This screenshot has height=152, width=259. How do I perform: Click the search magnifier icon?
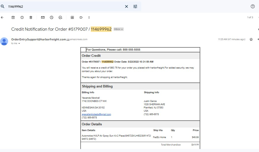pyautogui.click(x=2, y=6)
